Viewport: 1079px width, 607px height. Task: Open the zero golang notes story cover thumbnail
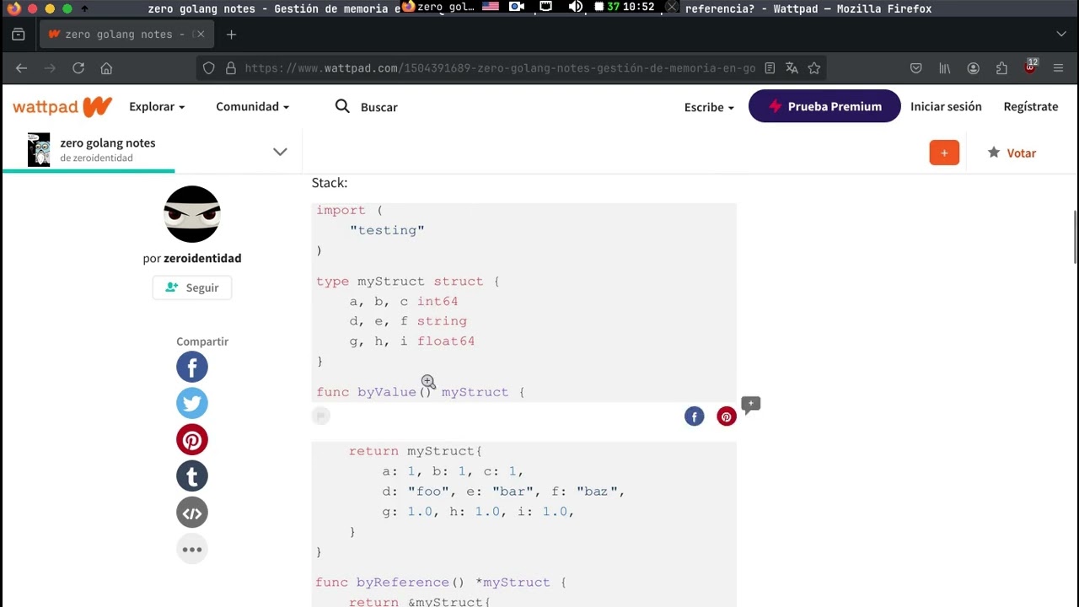coord(39,150)
